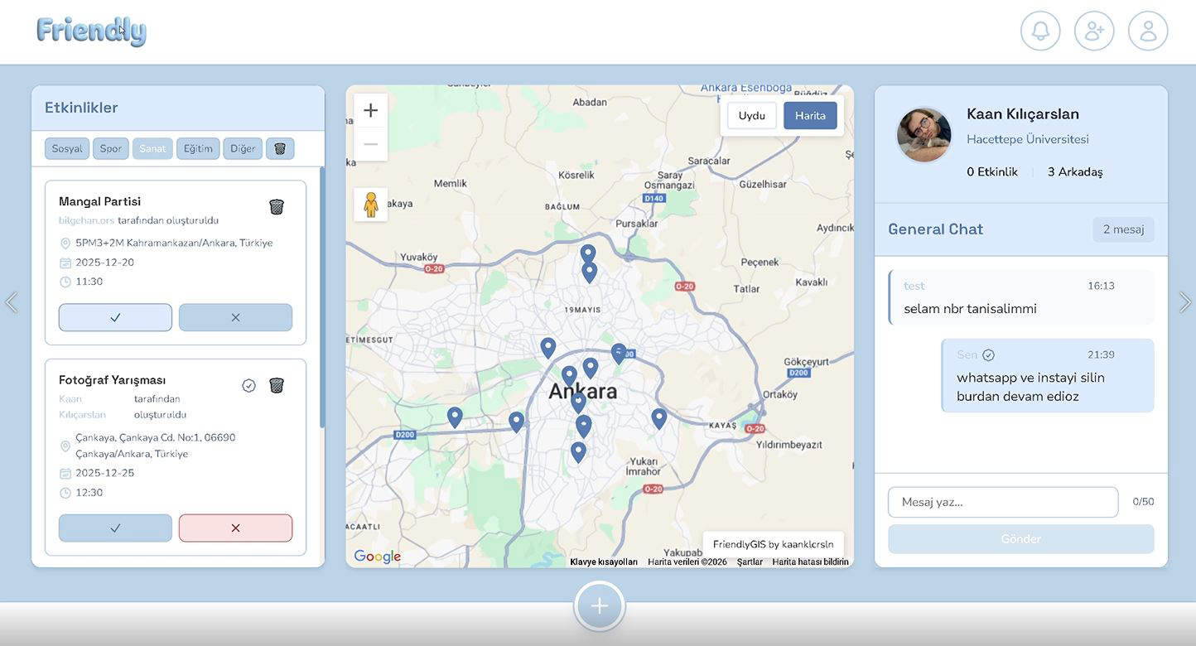
Task: Delete the Fotoğraf Yarışması event
Action: coord(277,385)
